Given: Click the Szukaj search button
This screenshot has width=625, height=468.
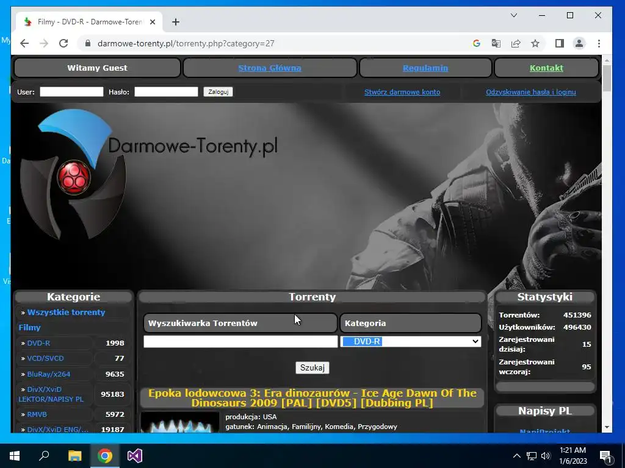Looking at the screenshot, I should 312,367.
